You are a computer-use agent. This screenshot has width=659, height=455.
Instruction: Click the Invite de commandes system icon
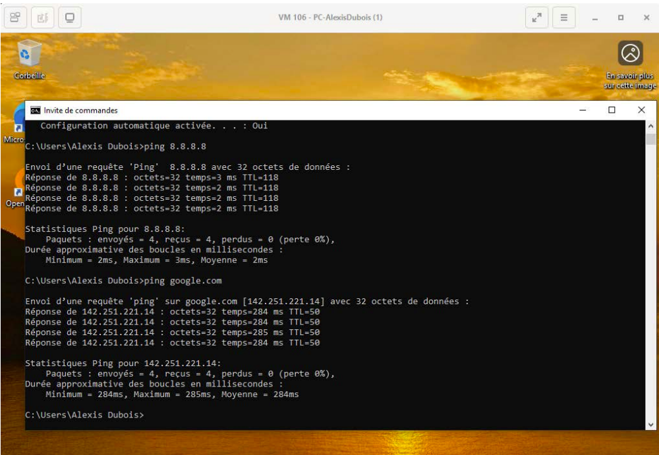(x=36, y=111)
